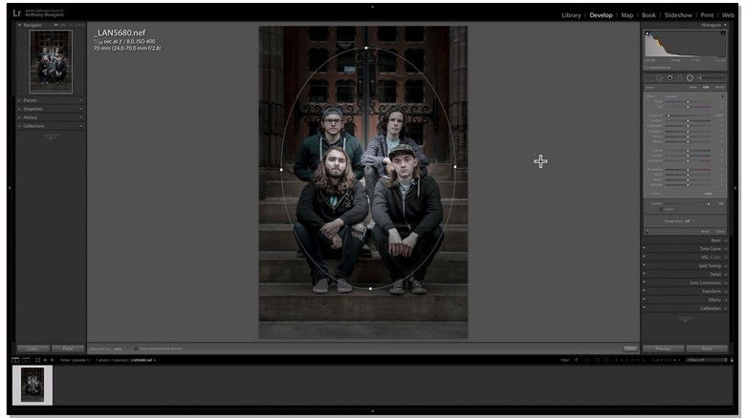
Task: Open the Slideshow module
Action: coord(678,15)
